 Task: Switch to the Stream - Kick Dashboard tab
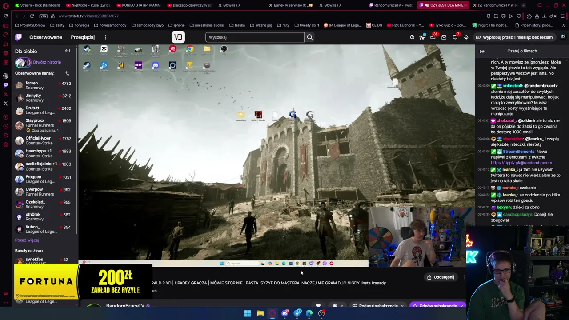37,5
